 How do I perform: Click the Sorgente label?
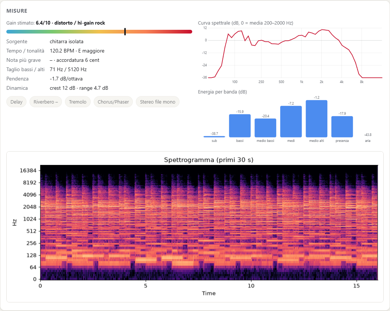point(17,41)
